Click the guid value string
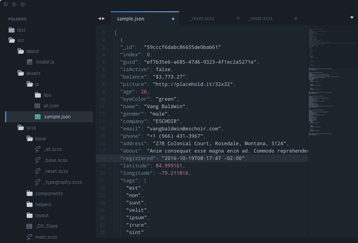This screenshot has width=358, height=243. [200, 62]
